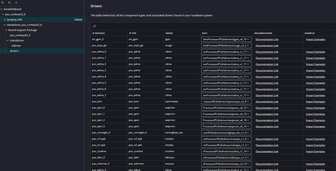Click the search magnifier icon
Viewport: 336px width, 171px height.
pos(94,26)
